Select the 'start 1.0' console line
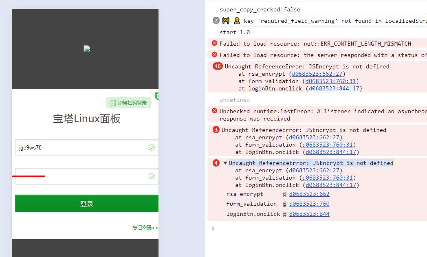 pyautogui.click(x=235, y=32)
